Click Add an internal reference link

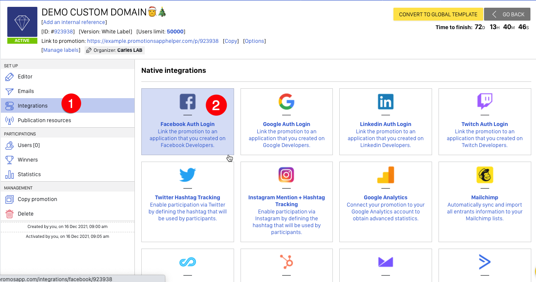(74, 22)
